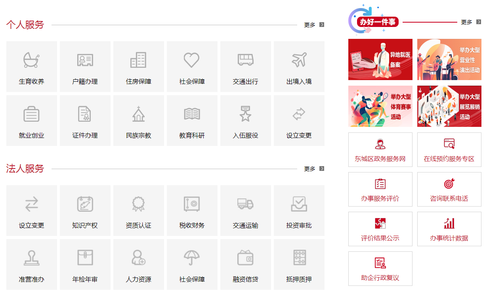Open the 户籍办理 ID card icon

click(x=85, y=60)
